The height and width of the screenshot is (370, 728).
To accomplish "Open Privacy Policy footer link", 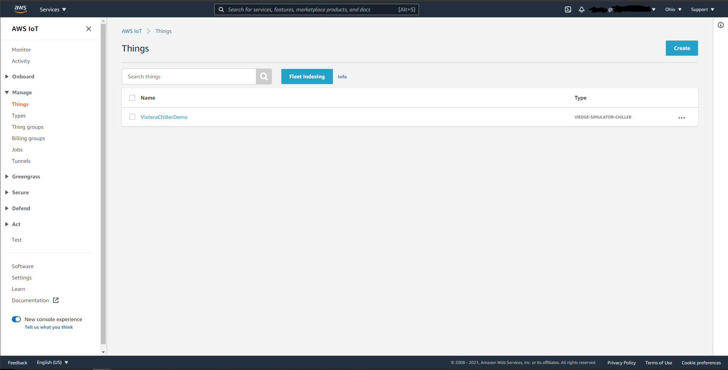I will coord(621,363).
